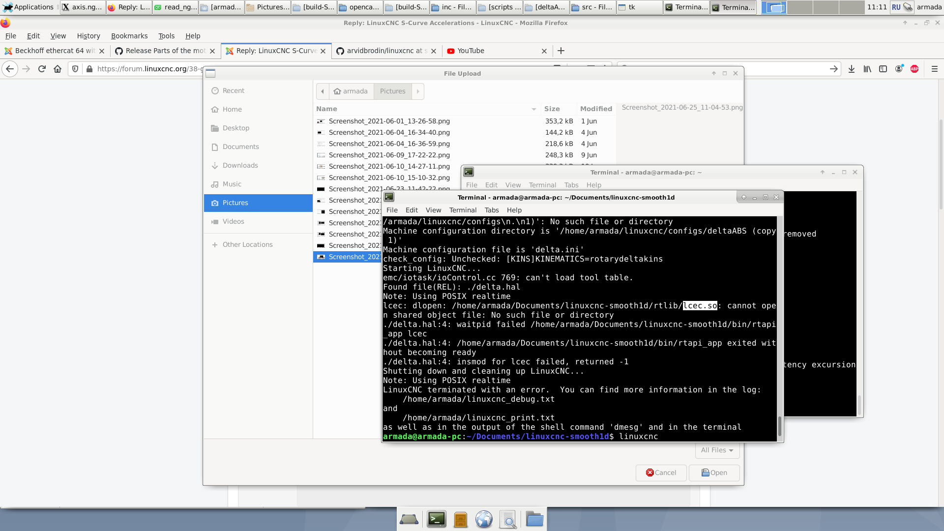The height and width of the screenshot is (531, 944).
Task: Click the Firefox forward arrow button
Action: [26, 69]
